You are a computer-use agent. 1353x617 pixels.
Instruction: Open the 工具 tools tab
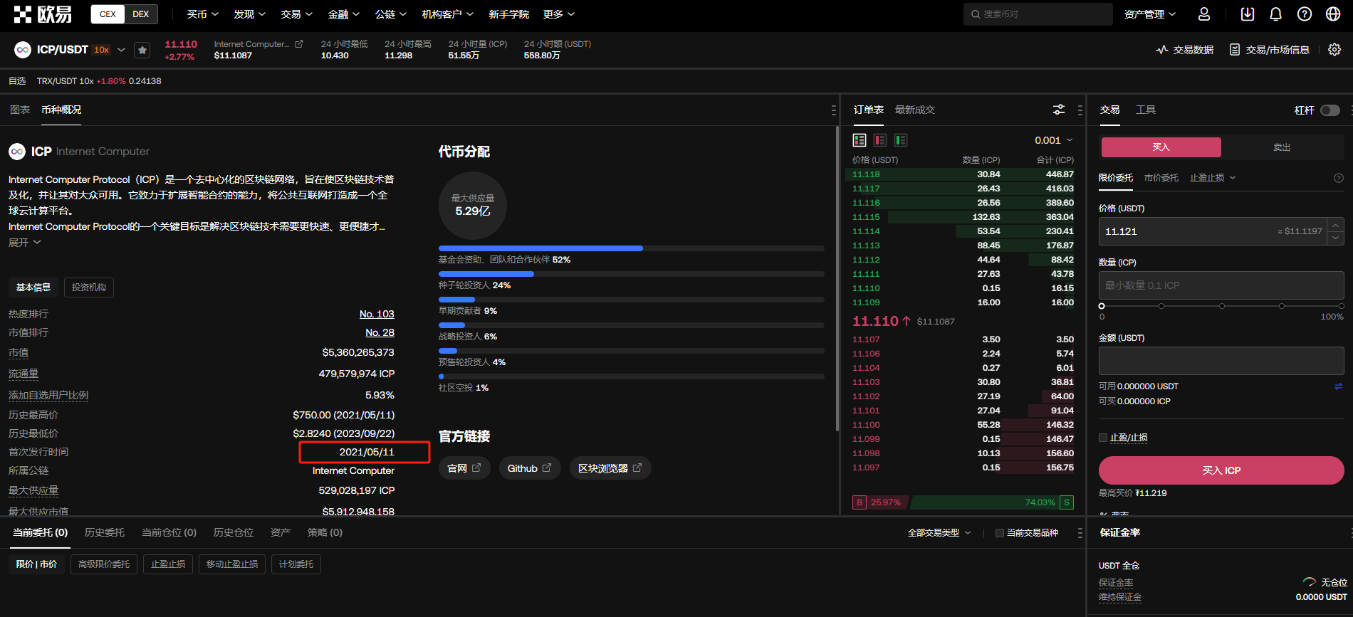tap(1146, 110)
